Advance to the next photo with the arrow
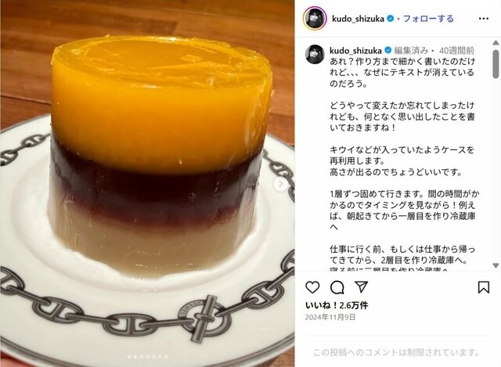 tap(280, 184)
